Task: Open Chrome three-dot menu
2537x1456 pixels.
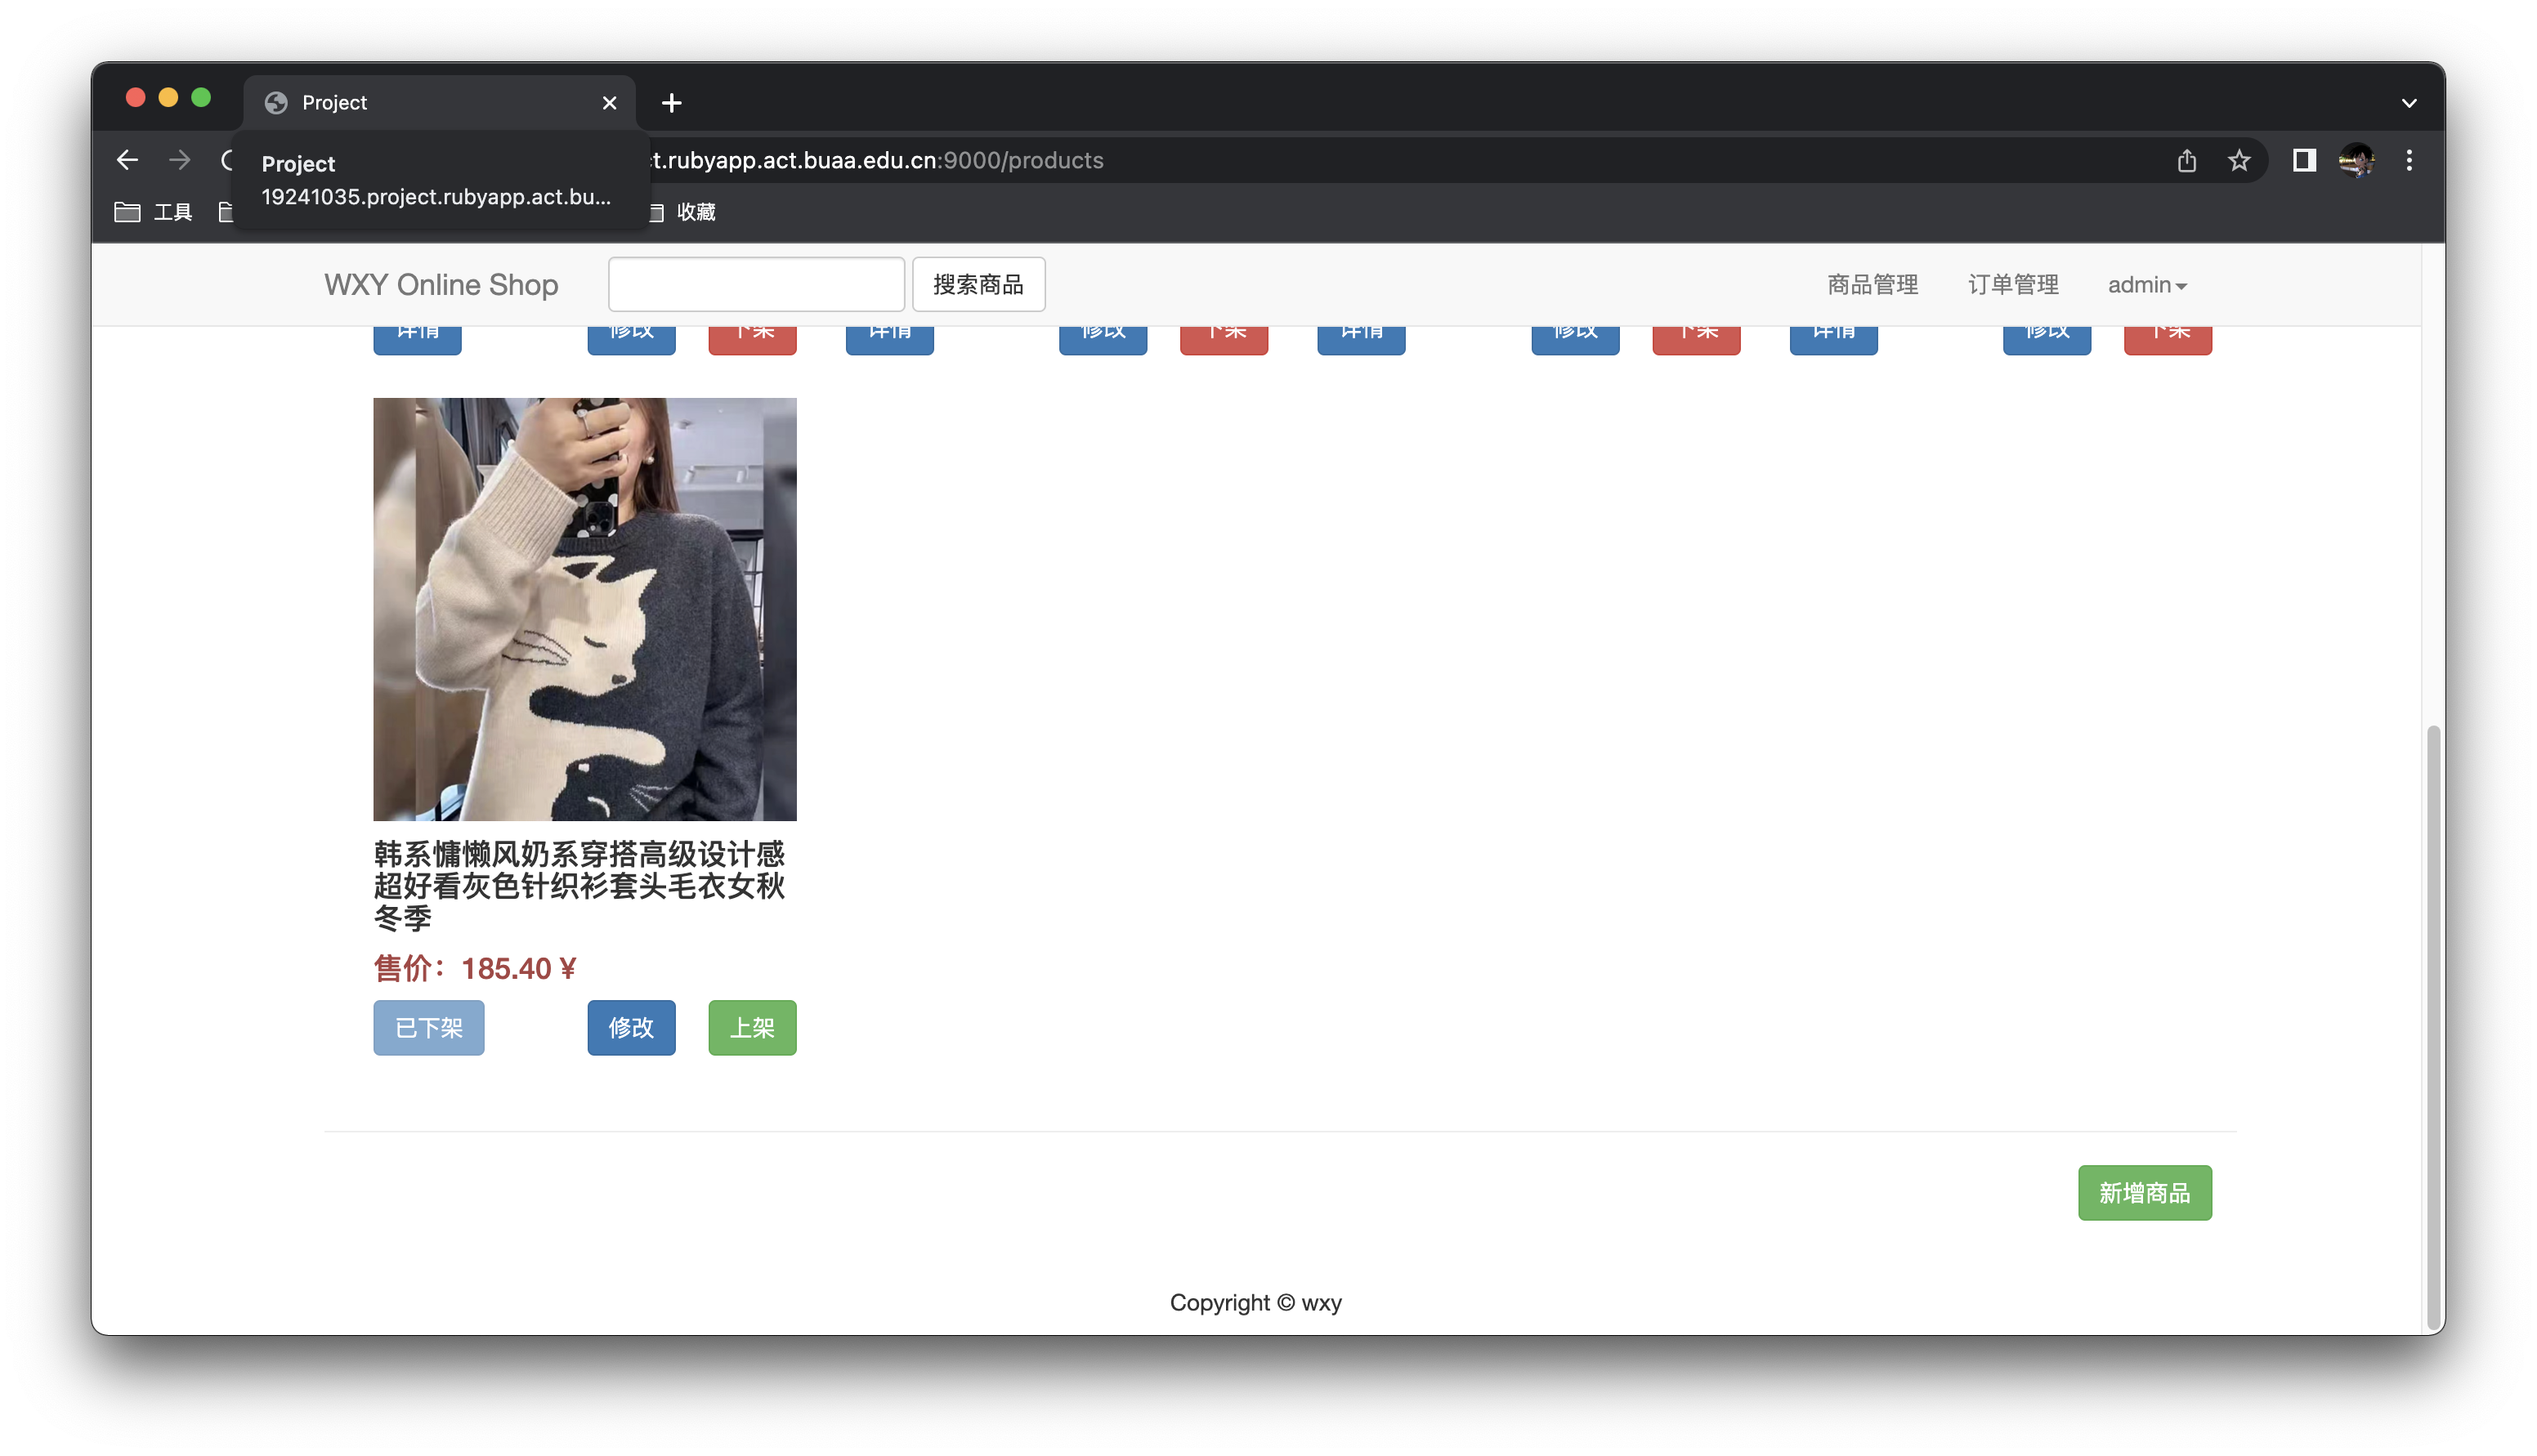Action: pos(2409,160)
